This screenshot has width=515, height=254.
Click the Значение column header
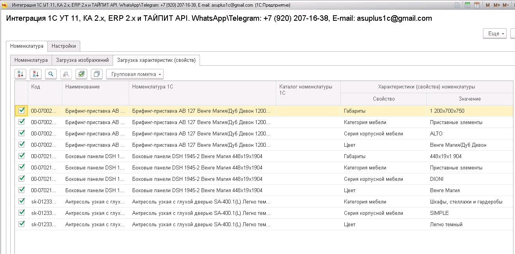click(470, 99)
